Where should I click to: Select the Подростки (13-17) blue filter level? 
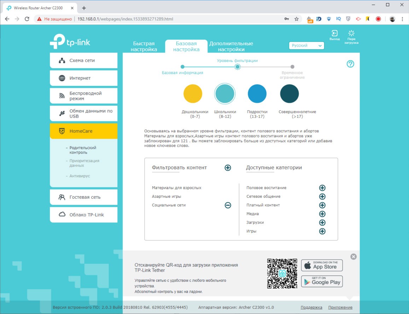(x=257, y=94)
